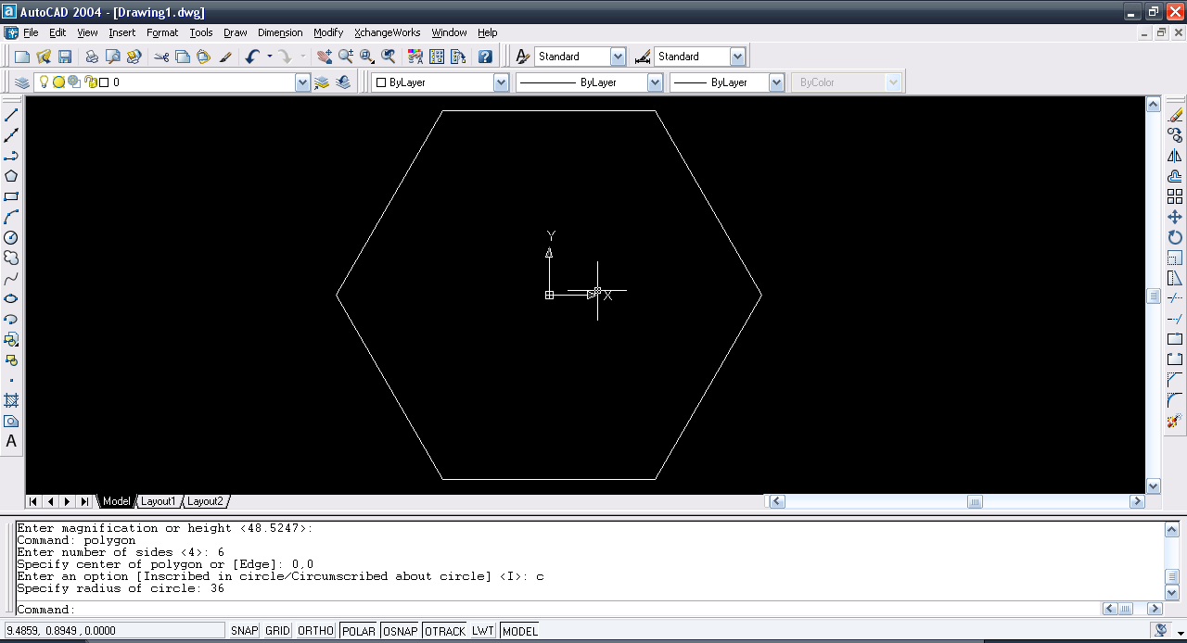Open the linetype ByLayer dropdown
1187x643 pixels.
(655, 82)
